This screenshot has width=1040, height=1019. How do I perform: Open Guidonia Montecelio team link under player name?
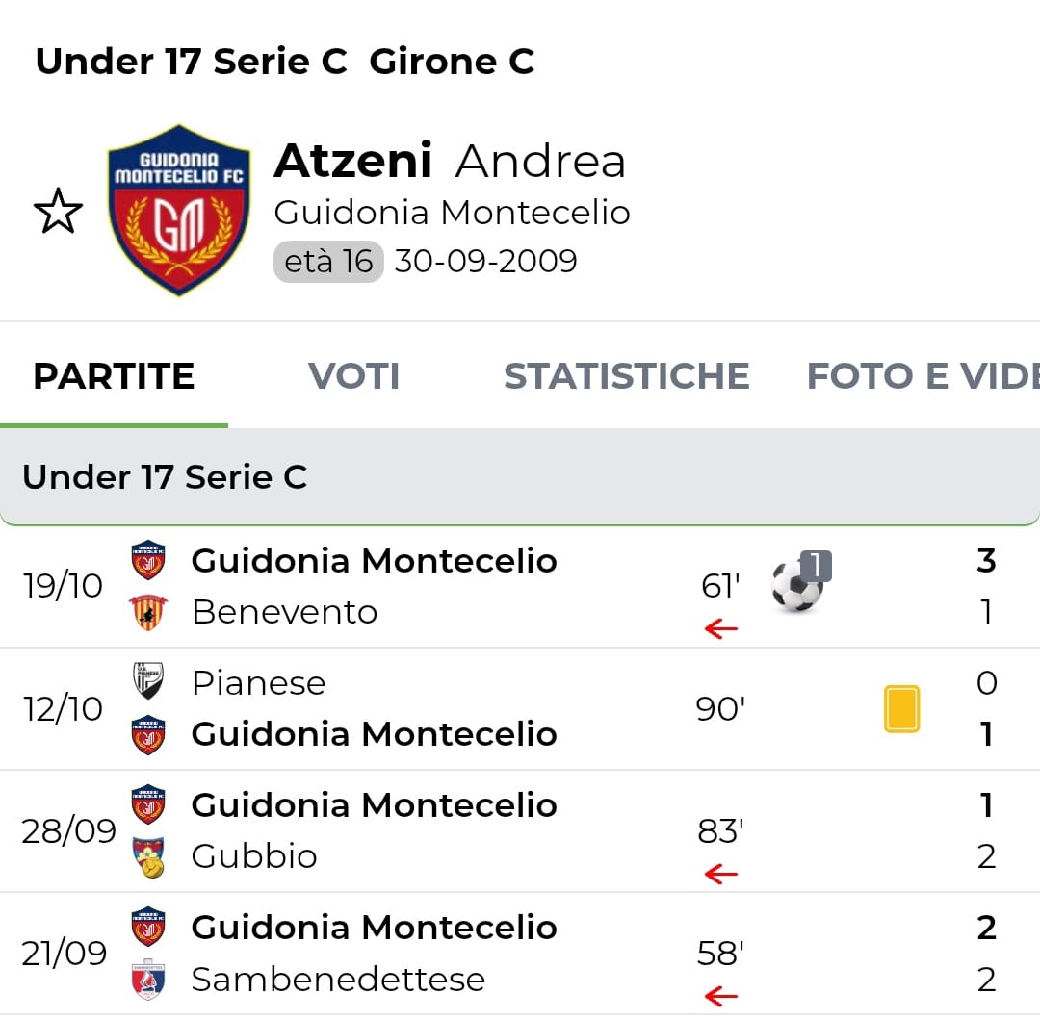tap(452, 213)
